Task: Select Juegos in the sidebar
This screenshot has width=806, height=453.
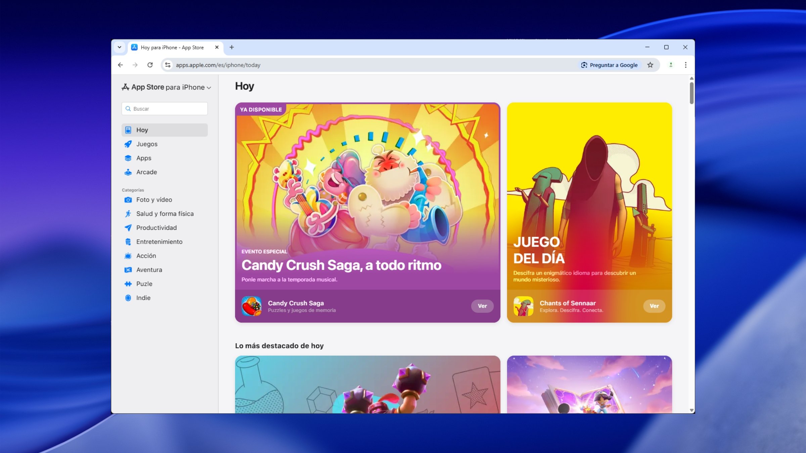Action: tap(146, 144)
